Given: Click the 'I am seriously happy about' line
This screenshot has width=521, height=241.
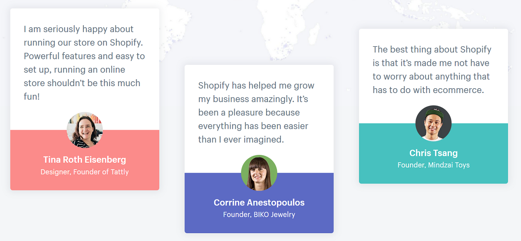Looking at the screenshot, I should click(x=79, y=29).
